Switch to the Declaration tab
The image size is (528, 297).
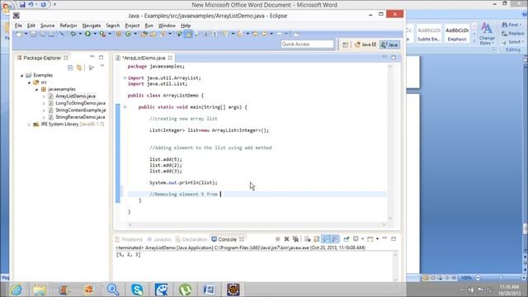point(191,239)
